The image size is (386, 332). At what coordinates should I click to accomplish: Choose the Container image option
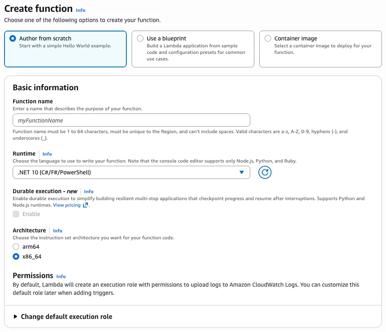pyautogui.click(x=268, y=38)
